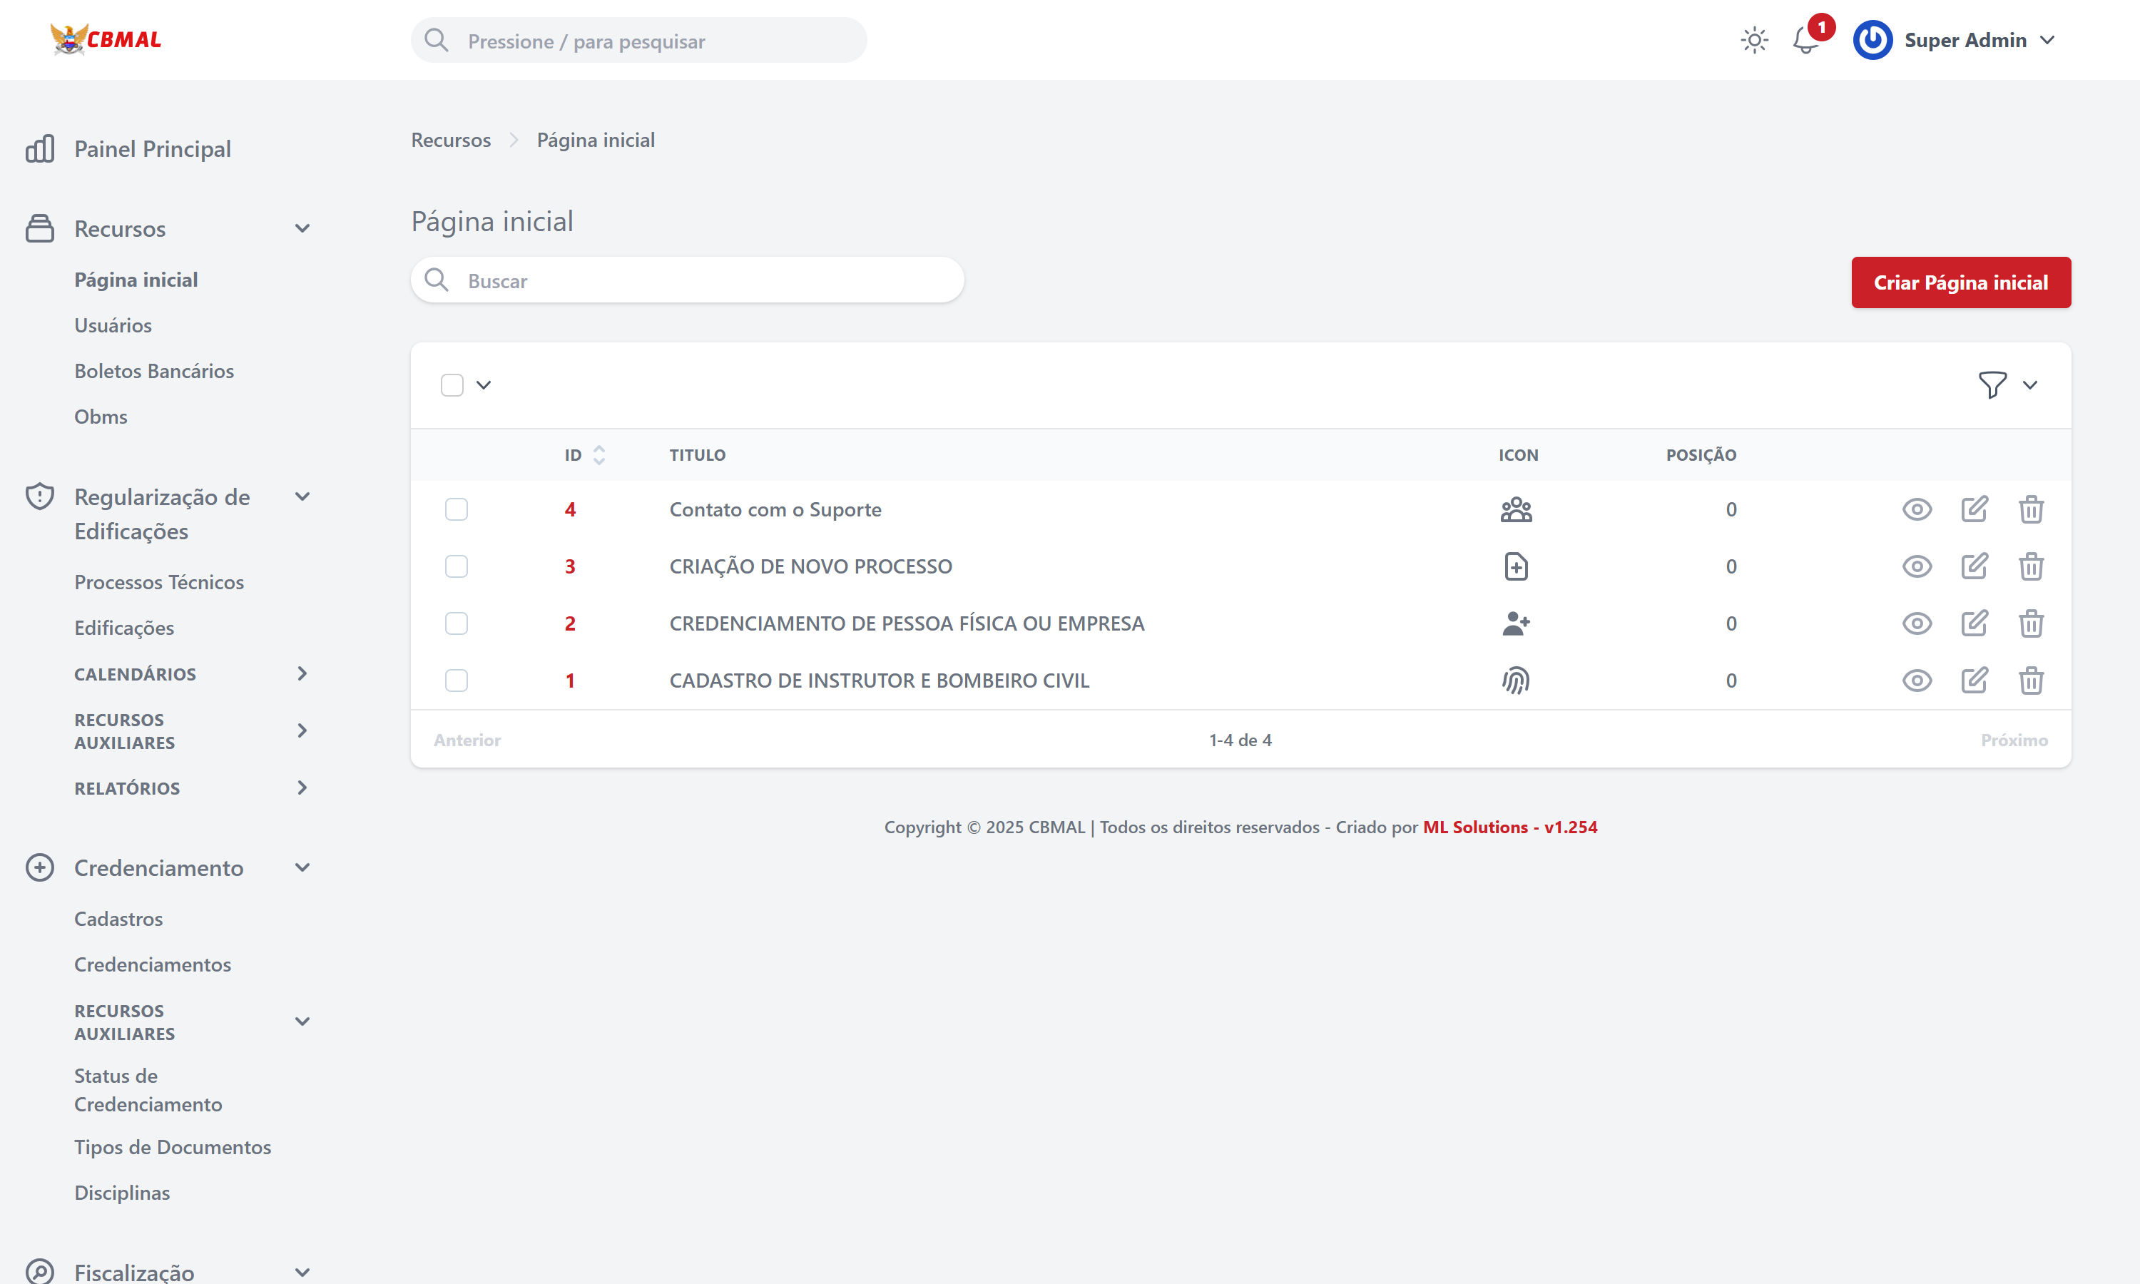The width and height of the screenshot is (2140, 1284).
Task: View the Contato com o Suporte entry
Action: point(1917,509)
